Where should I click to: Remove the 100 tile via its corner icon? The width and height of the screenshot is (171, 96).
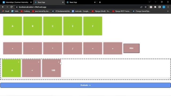pos(59,62)
